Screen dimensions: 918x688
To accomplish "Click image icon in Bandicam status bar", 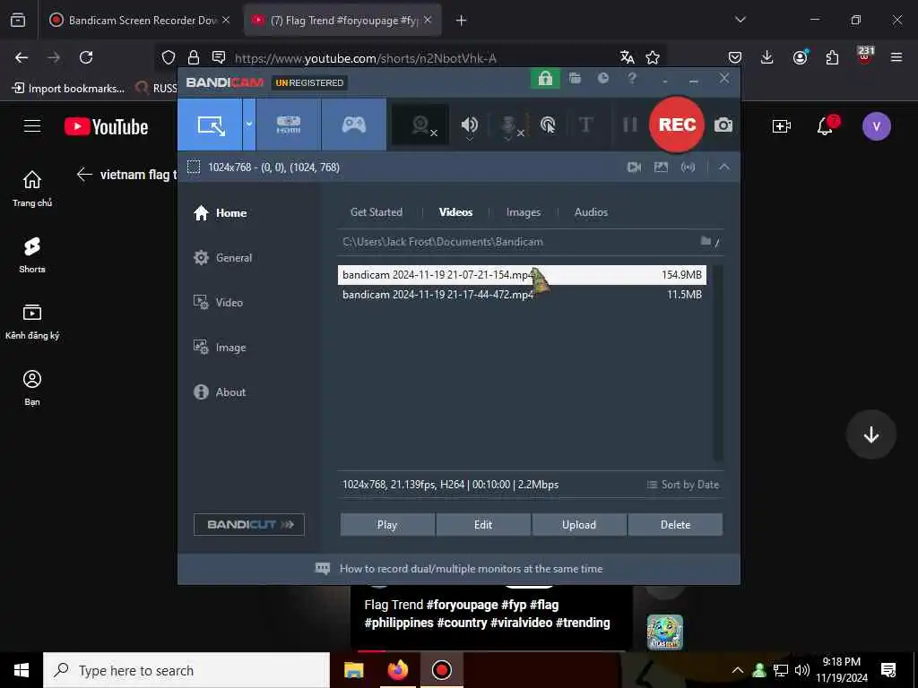I will [x=661, y=168].
